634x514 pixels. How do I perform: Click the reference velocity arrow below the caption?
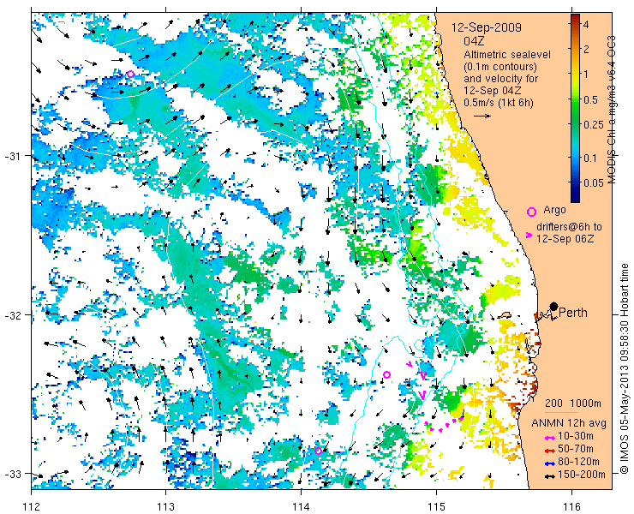tap(482, 116)
